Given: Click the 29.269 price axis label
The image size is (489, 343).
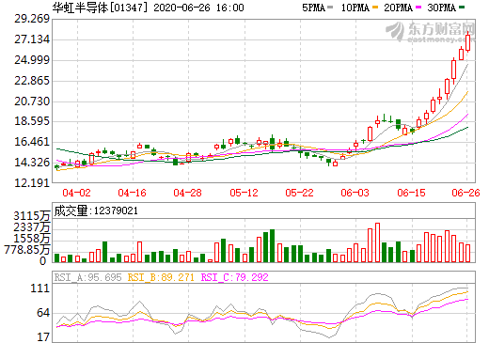Looking at the screenshot, I should (x=32, y=19).
